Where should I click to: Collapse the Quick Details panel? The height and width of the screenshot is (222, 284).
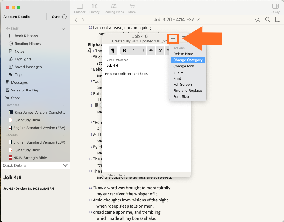(x=65, y=165)
